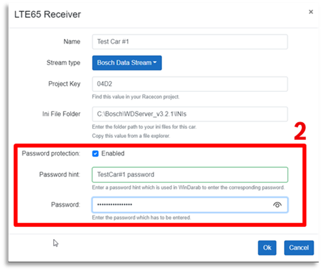Click OK to confirm receiver settings
Image resolution: width=322 pixels, height=271 pixels.
tap(267, 248)
